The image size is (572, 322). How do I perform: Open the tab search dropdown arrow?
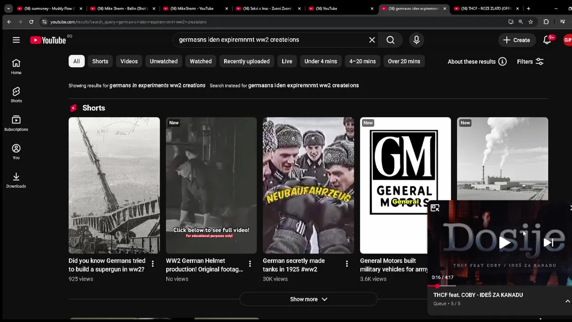[x=8, y=8]
